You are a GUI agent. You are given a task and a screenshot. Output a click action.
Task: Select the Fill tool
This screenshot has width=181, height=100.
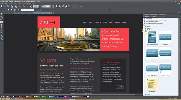[1, 27]
